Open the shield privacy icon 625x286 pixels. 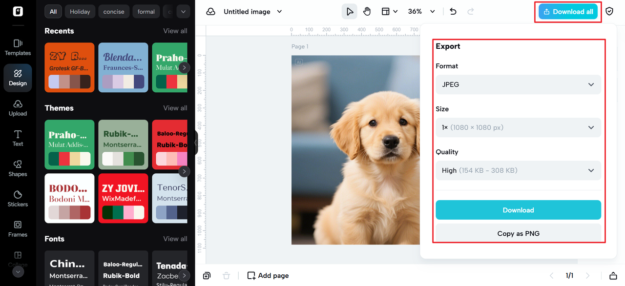609,12
